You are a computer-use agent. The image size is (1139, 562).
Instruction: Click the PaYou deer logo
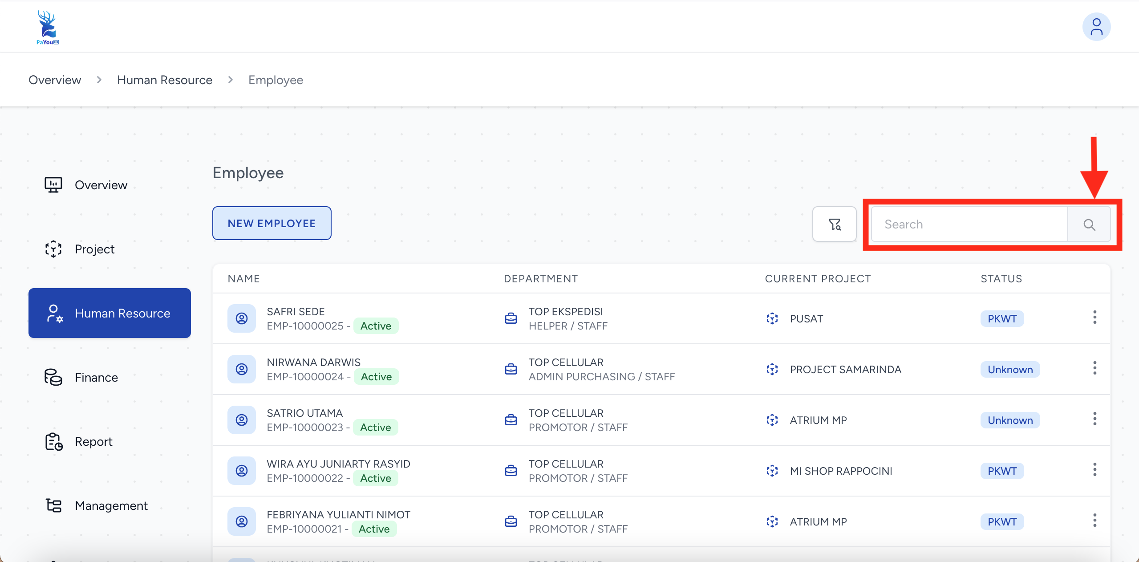point(47,27)
